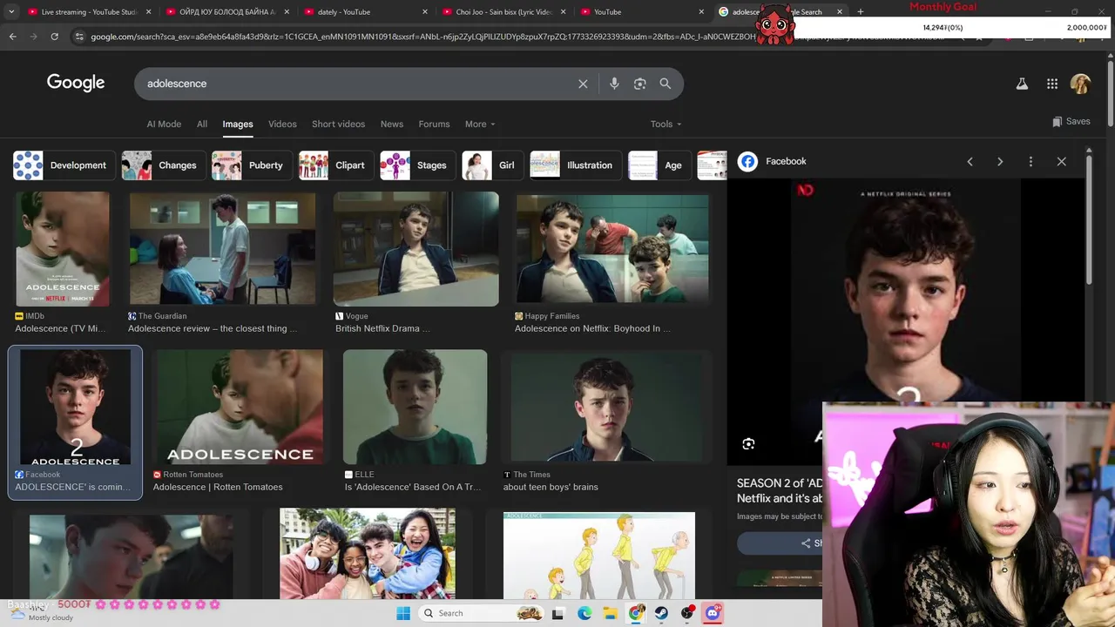
Task: Start voice search with the microphone icon
Action: tap(614, 84)
